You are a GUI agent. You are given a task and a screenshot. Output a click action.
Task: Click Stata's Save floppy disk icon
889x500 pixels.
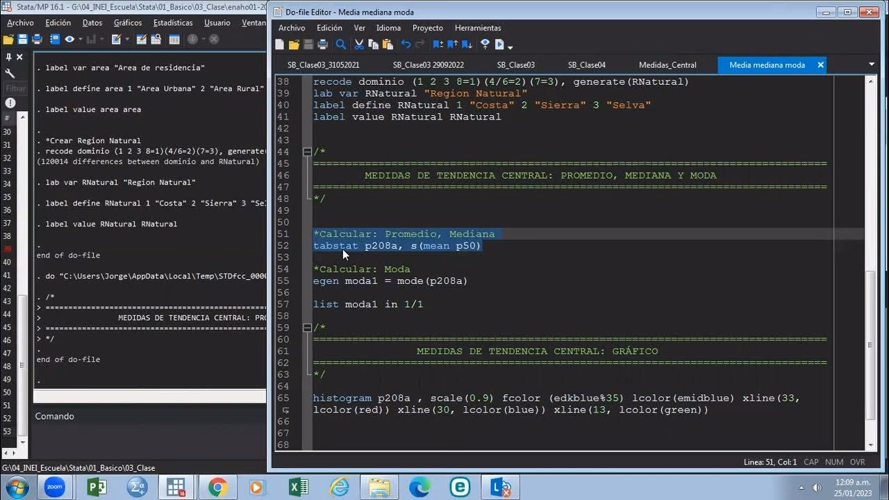point(22,40)
